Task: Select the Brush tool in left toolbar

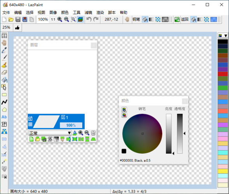Action: pyautogui.click(x=4, y=65)
